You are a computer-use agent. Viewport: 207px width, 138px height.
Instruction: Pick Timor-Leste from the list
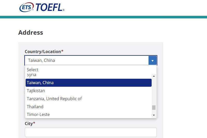[x=88, y=114]
